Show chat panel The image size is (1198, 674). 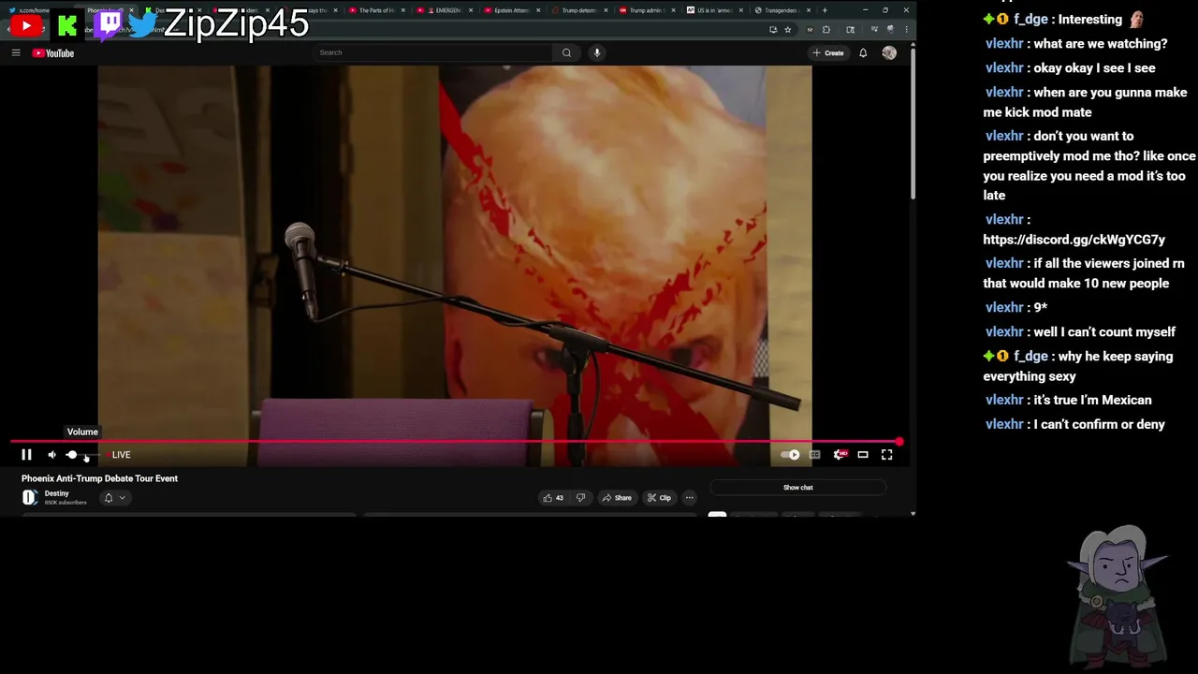coord(798,488)
